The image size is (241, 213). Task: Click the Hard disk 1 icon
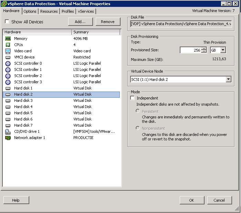click(8, 88)
